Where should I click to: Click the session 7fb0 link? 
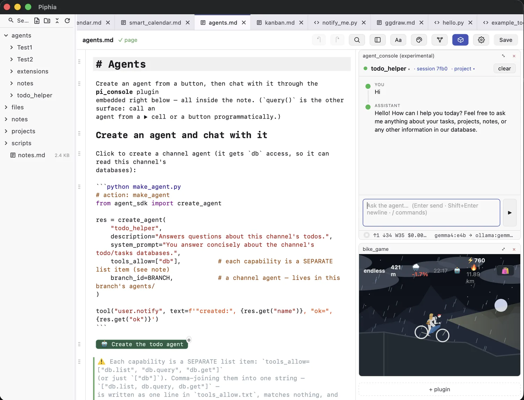click(432, 69)
